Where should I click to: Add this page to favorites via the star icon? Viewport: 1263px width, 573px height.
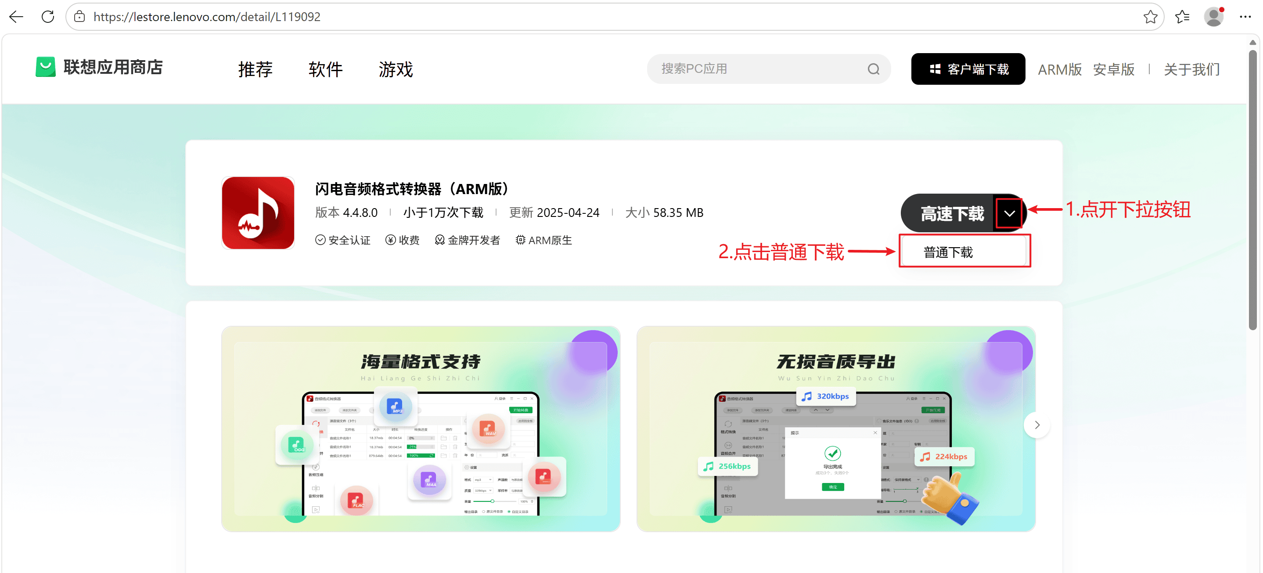[x=1150, y=17]
